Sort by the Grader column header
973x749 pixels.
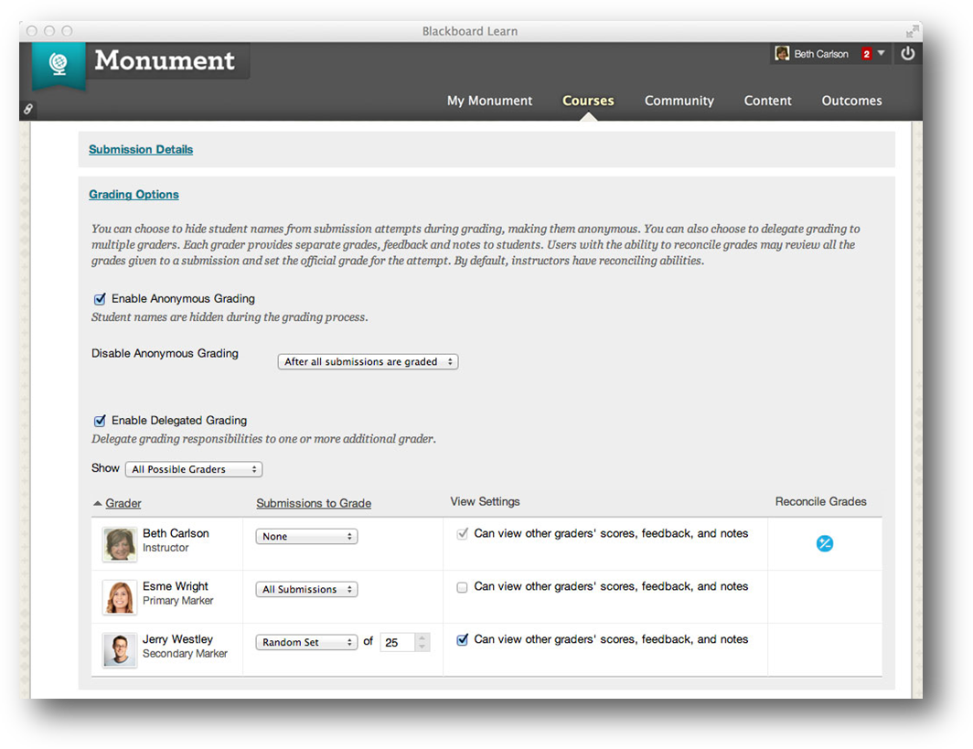point(123,503)
